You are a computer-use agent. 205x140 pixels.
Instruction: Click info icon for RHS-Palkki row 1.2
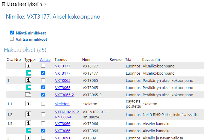[28, 114]
